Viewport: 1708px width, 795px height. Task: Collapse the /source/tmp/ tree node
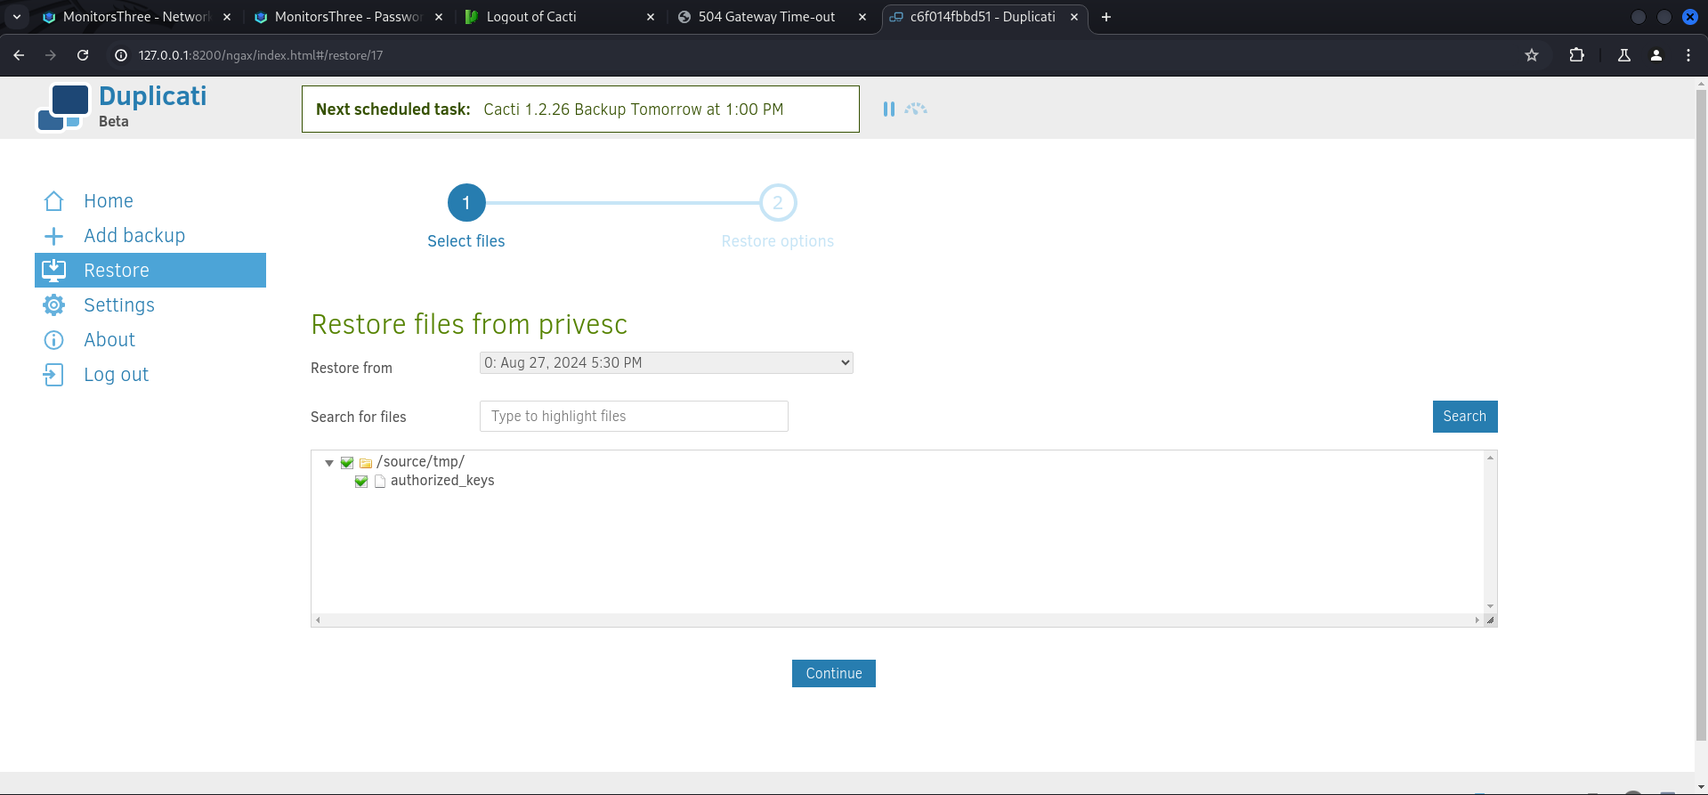pyautogui.click(x=329, y=463)
